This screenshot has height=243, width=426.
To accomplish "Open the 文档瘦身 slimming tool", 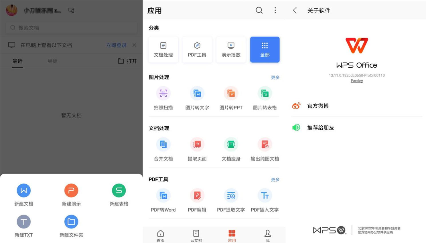I will pyautogui.click(x=231, y=148).
